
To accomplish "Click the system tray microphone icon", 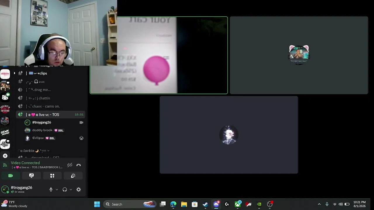I will tap(327, 204).
